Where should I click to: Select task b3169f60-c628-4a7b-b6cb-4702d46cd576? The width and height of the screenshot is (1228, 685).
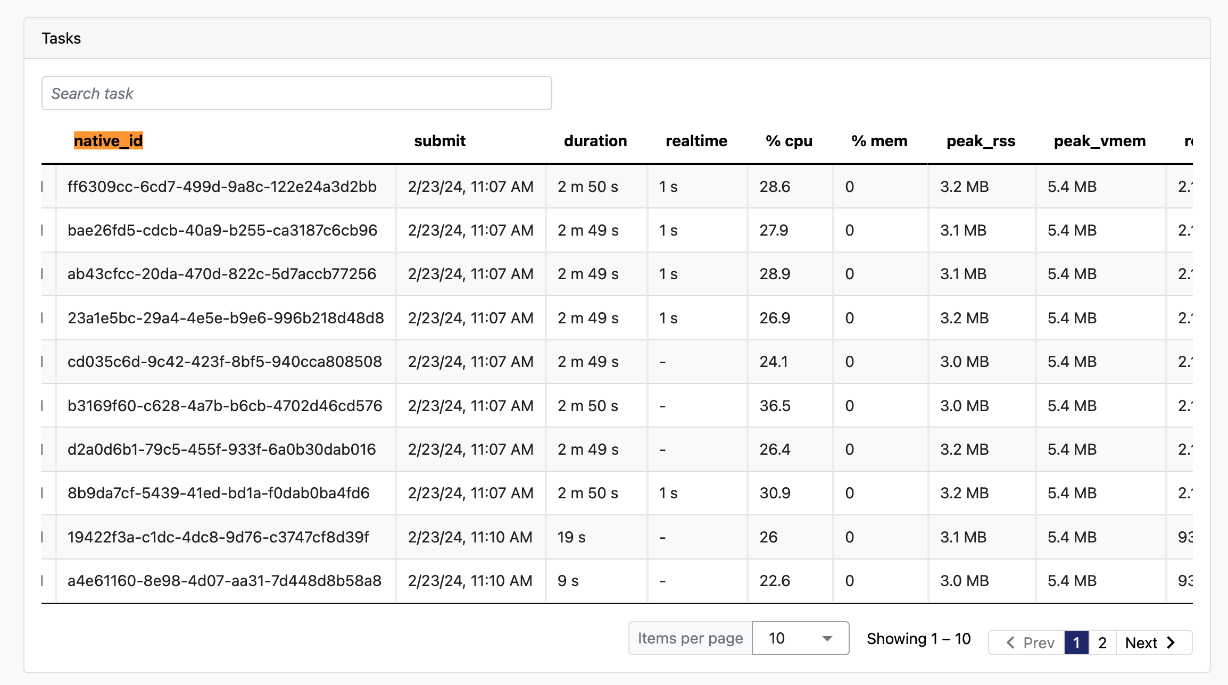pos(225,406)
